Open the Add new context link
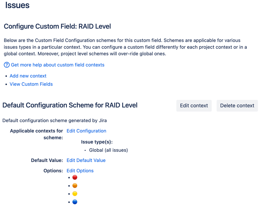 tap(28, 76)
